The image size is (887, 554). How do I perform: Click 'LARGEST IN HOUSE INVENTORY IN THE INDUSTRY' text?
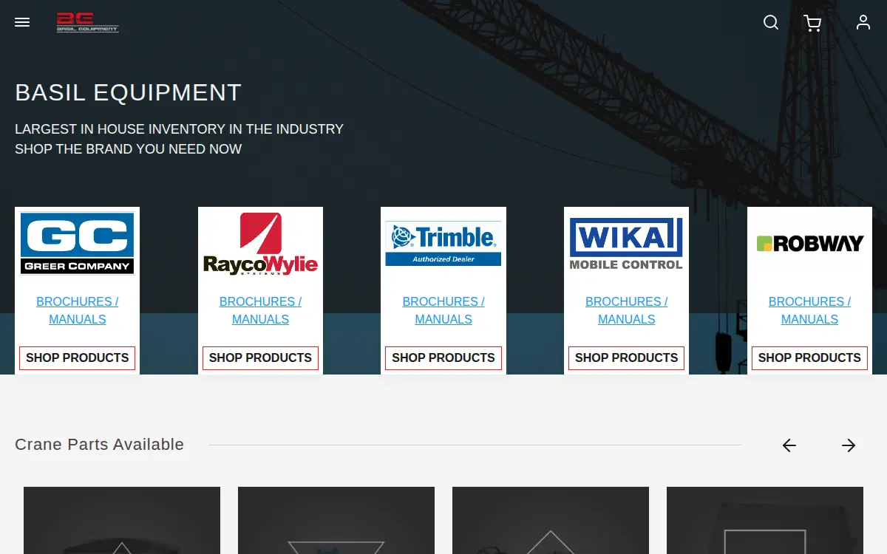[180, 129]
